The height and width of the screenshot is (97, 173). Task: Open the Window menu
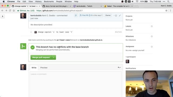pyautogui.click(x=68, y=1)
